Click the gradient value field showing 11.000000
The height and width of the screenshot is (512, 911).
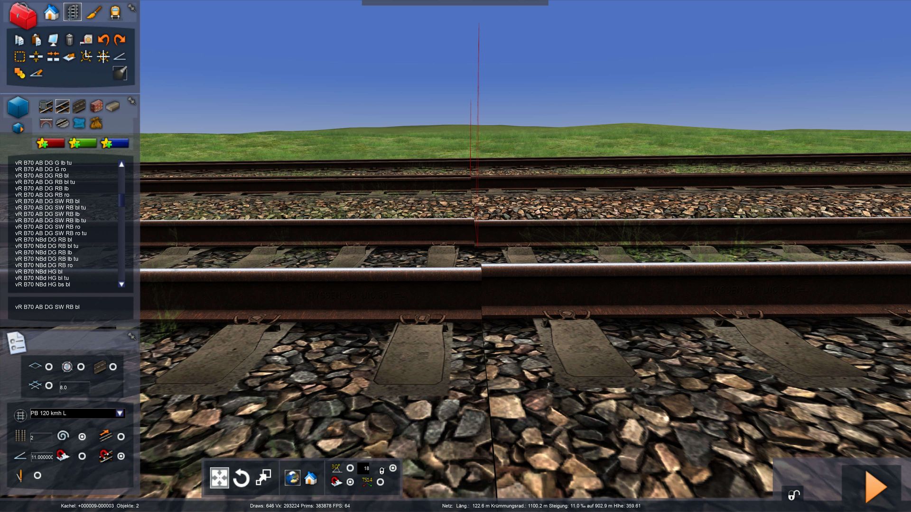[42, 457]
